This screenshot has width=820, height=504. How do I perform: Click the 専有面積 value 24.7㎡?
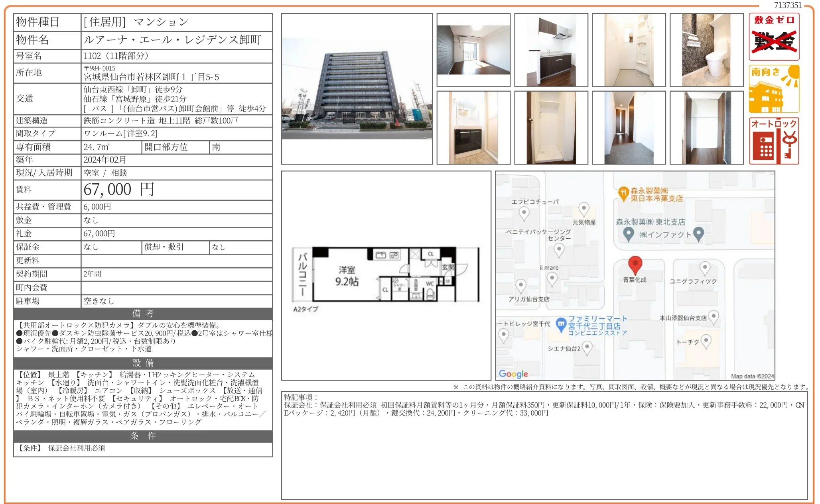pos(96,147)
